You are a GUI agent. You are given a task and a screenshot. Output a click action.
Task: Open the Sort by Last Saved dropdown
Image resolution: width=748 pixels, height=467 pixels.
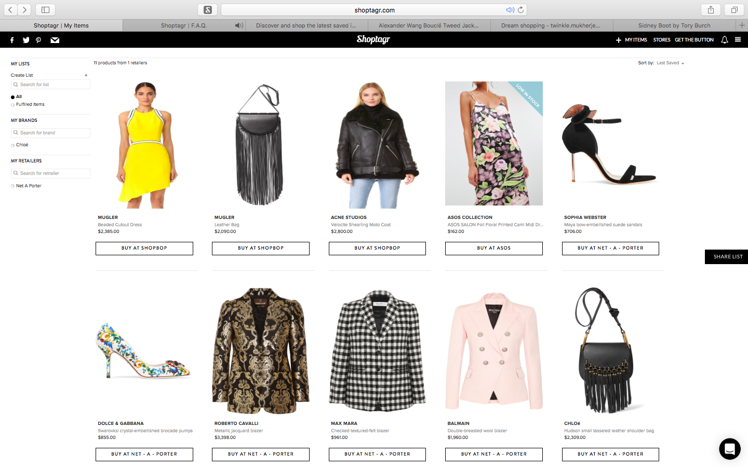(670, 63)
